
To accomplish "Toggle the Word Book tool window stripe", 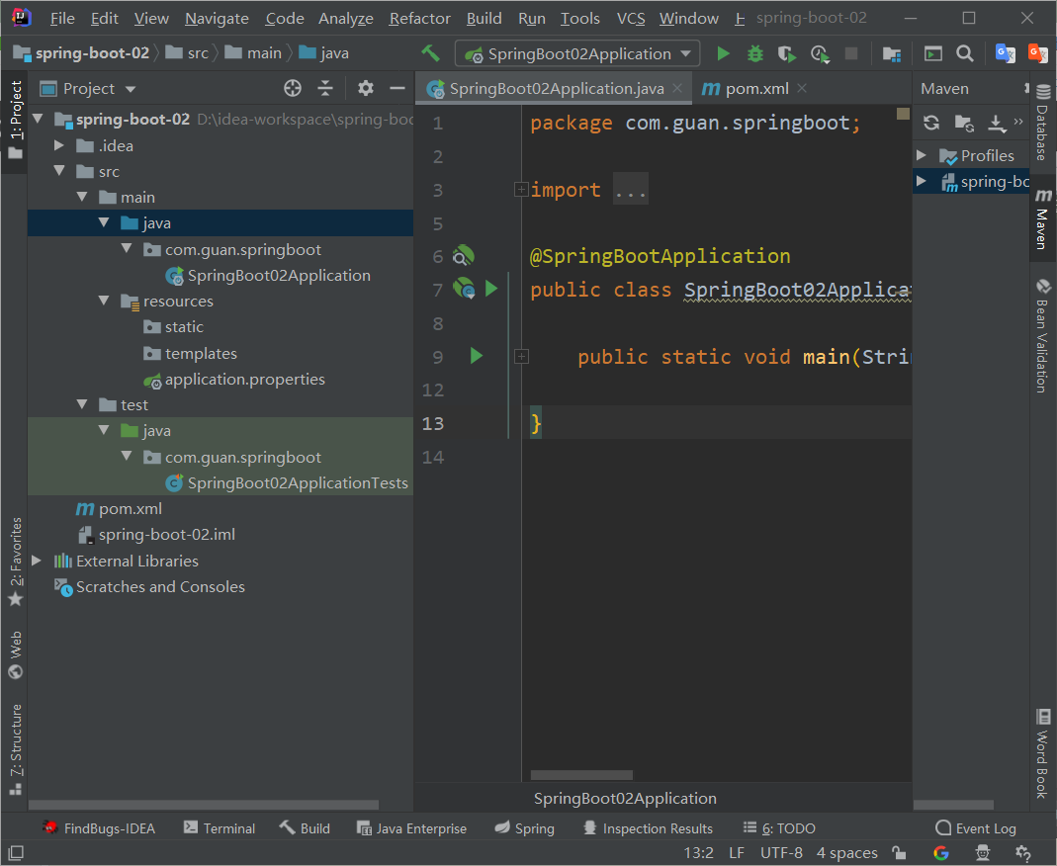I will point(1043,753).
